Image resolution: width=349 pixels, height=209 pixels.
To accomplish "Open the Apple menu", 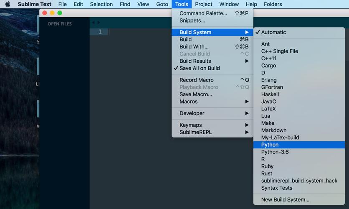I will (8, 4).
